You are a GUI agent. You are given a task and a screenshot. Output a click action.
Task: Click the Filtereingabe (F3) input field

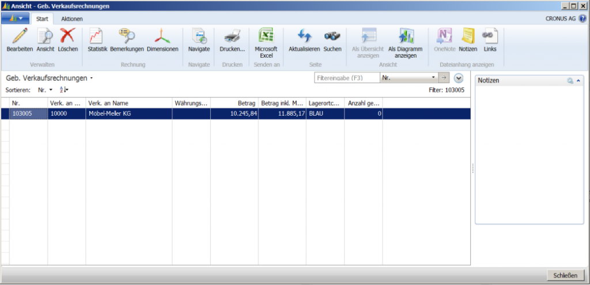tap(347, 78)
